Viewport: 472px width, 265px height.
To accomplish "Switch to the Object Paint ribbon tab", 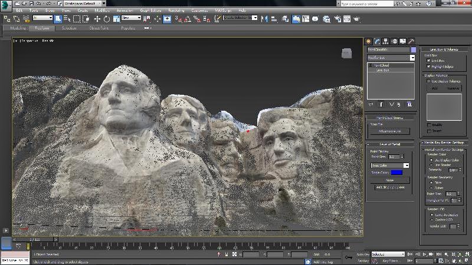I will (x=99, y=28).
